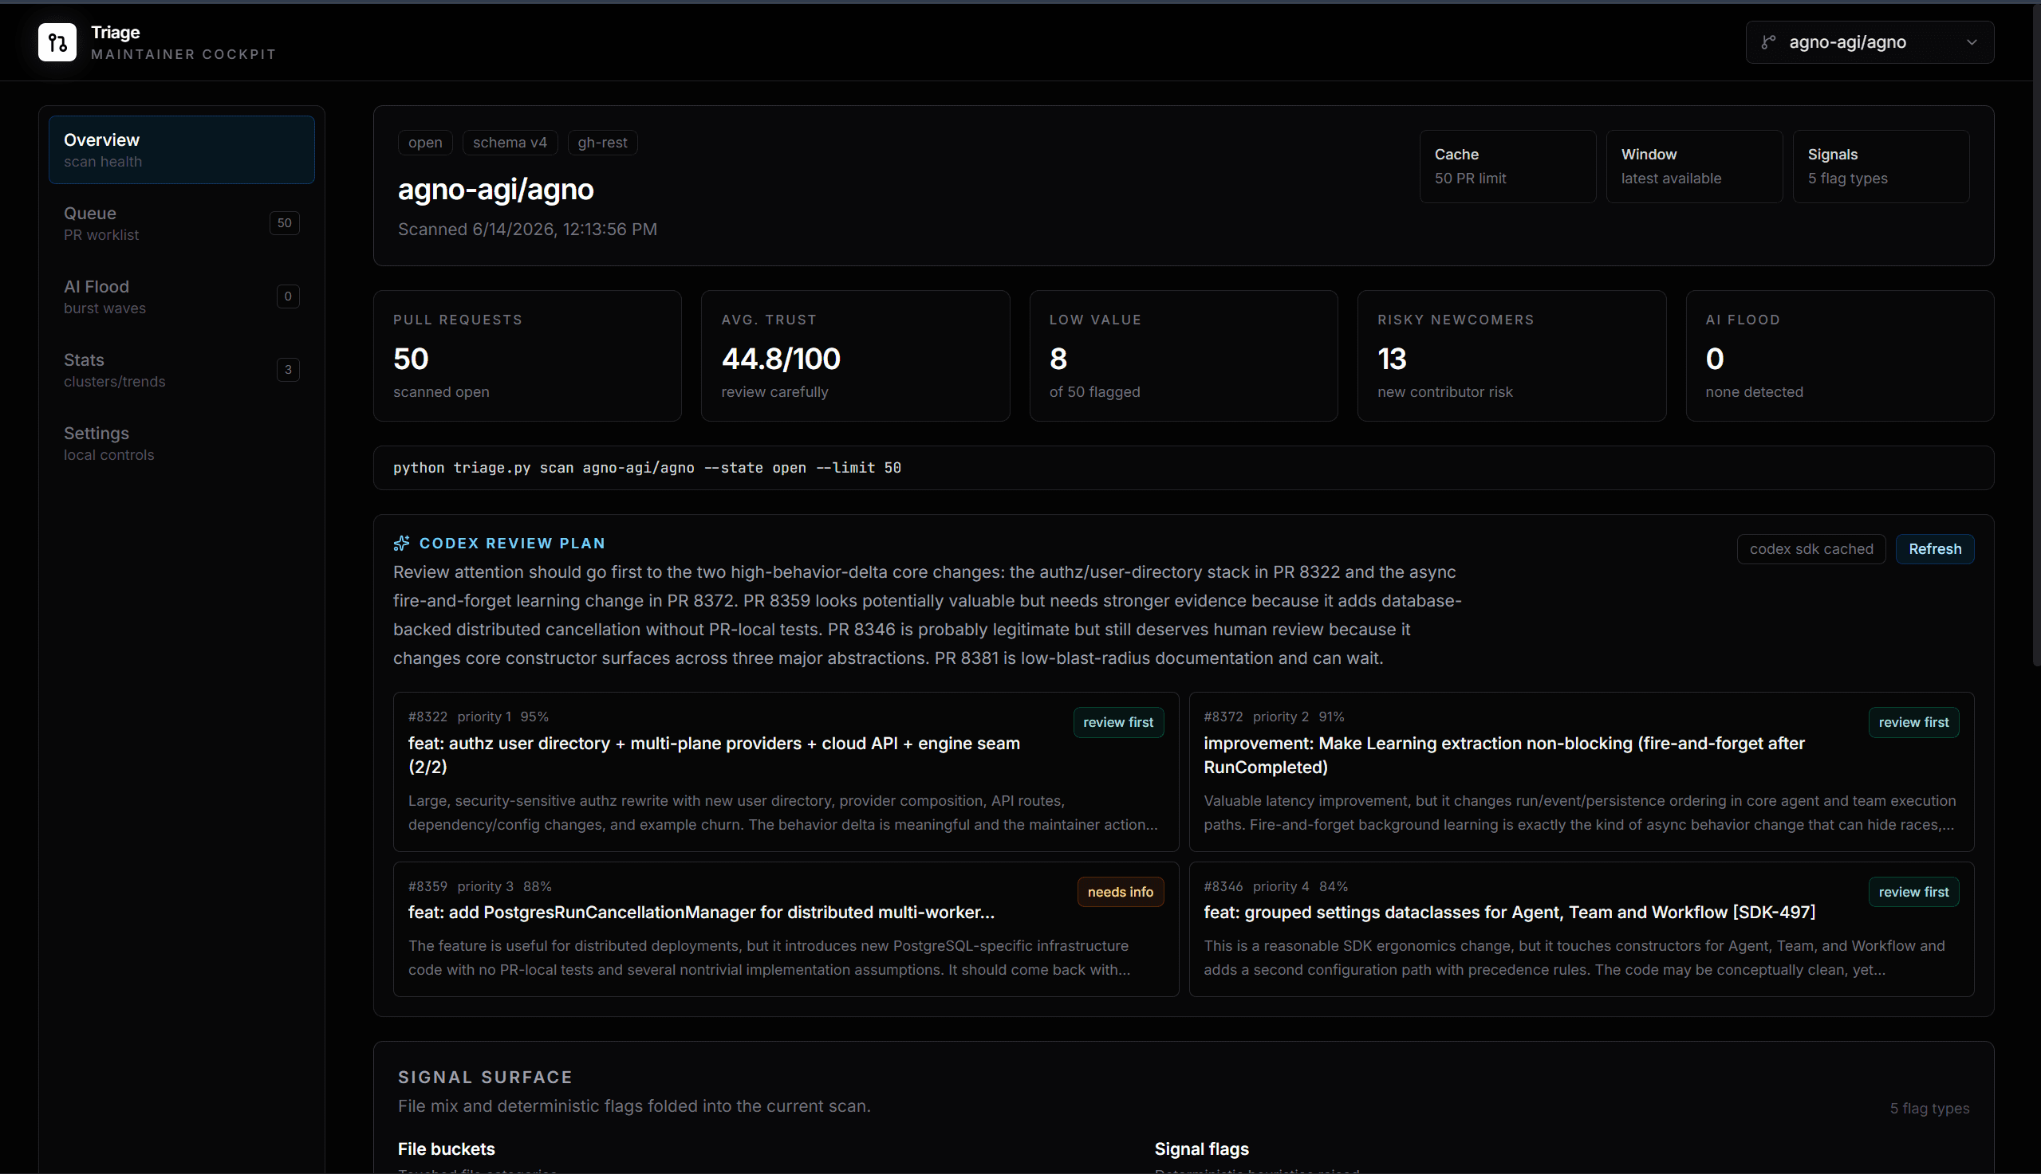Click the File buckets heading
The width and height of the screenshot is (2041, 1174).
point(446,1149)
